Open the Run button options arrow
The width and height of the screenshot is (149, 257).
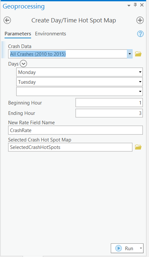[x=141, y=248]
